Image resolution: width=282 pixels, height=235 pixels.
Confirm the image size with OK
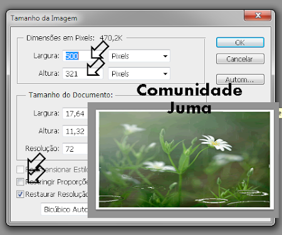[240, 43]
